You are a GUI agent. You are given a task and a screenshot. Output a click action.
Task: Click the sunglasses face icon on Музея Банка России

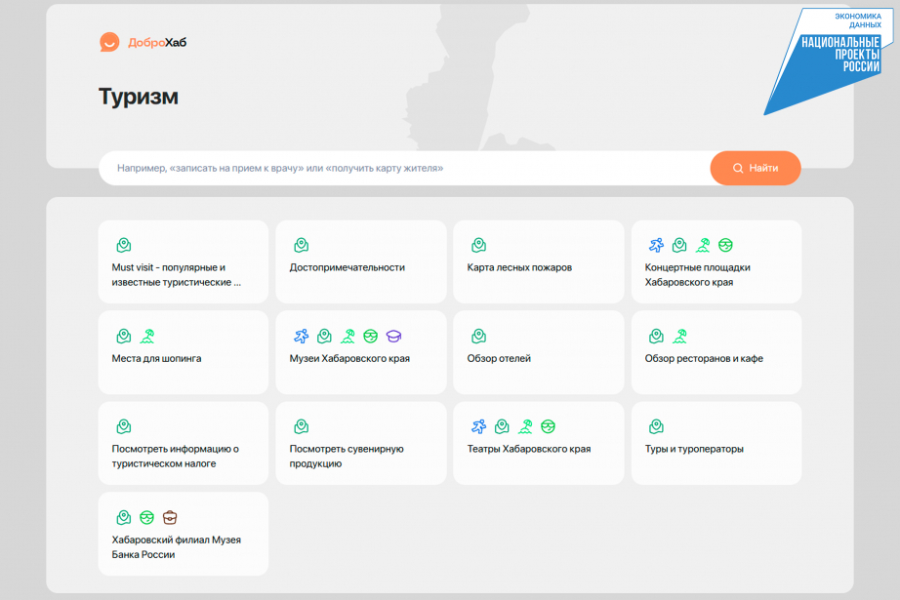point(147,518)
